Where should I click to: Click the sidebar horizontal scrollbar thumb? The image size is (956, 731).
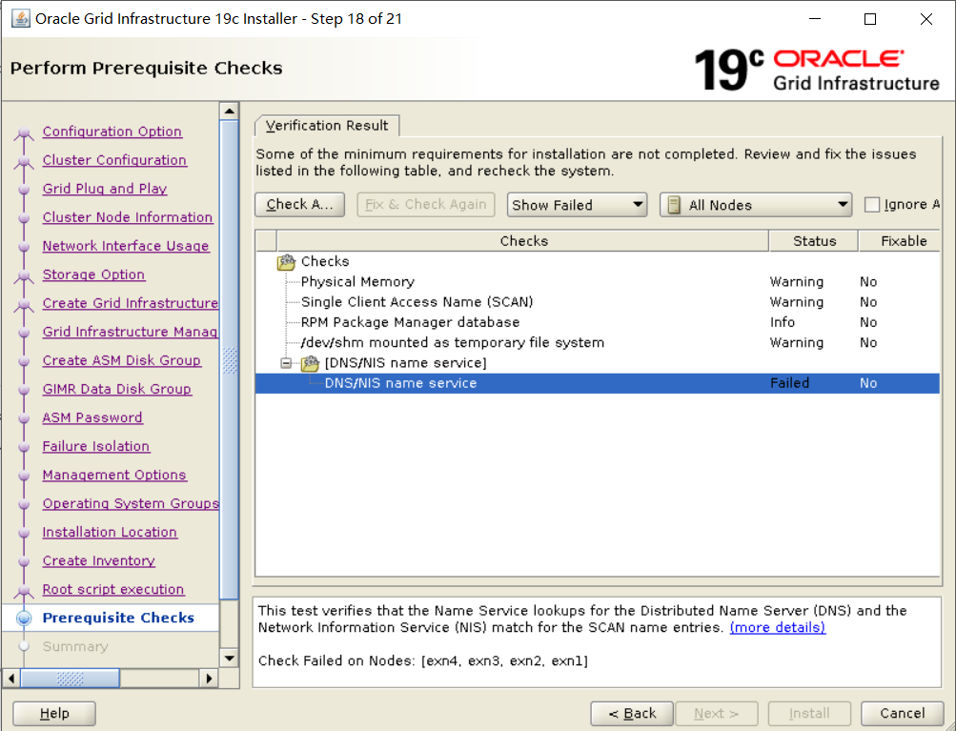pyautogui.click(x=71, y=678)
